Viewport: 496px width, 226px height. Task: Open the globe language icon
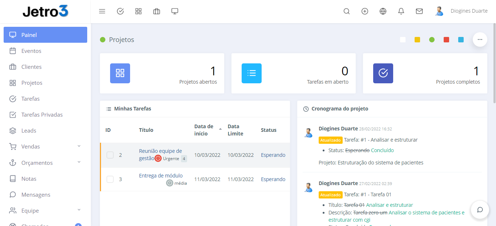click(383, 11)
